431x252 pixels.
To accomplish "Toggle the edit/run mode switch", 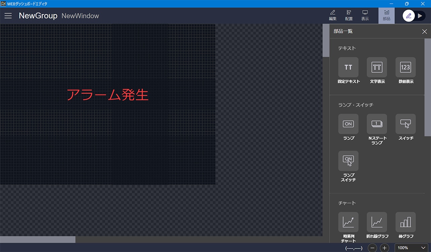I will (x=414, y=16).
